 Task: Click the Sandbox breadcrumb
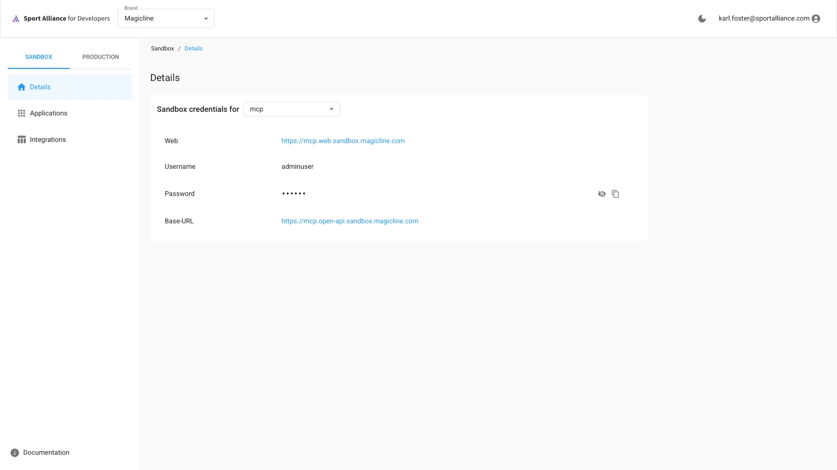point(162,49)
